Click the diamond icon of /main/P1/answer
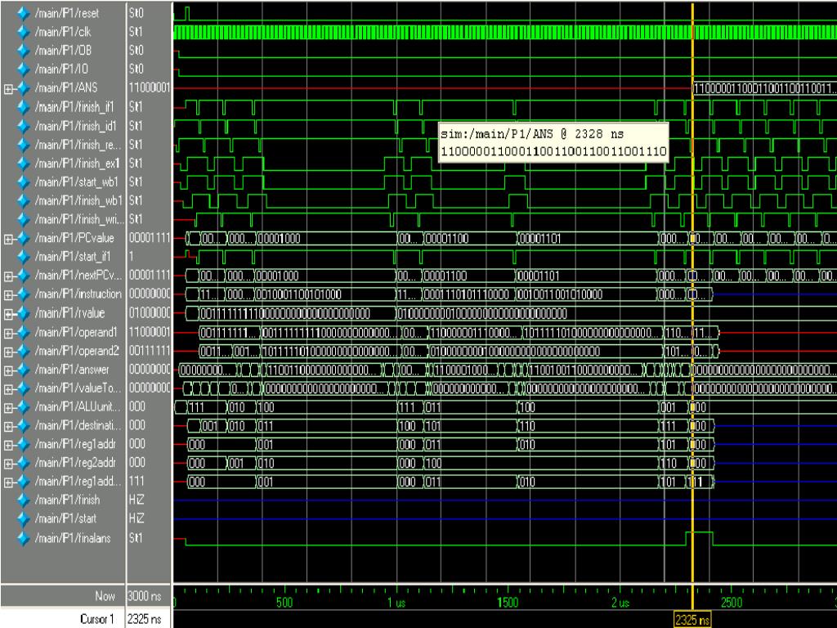Screen dimensions: 837x628 [x=23, y=370]
